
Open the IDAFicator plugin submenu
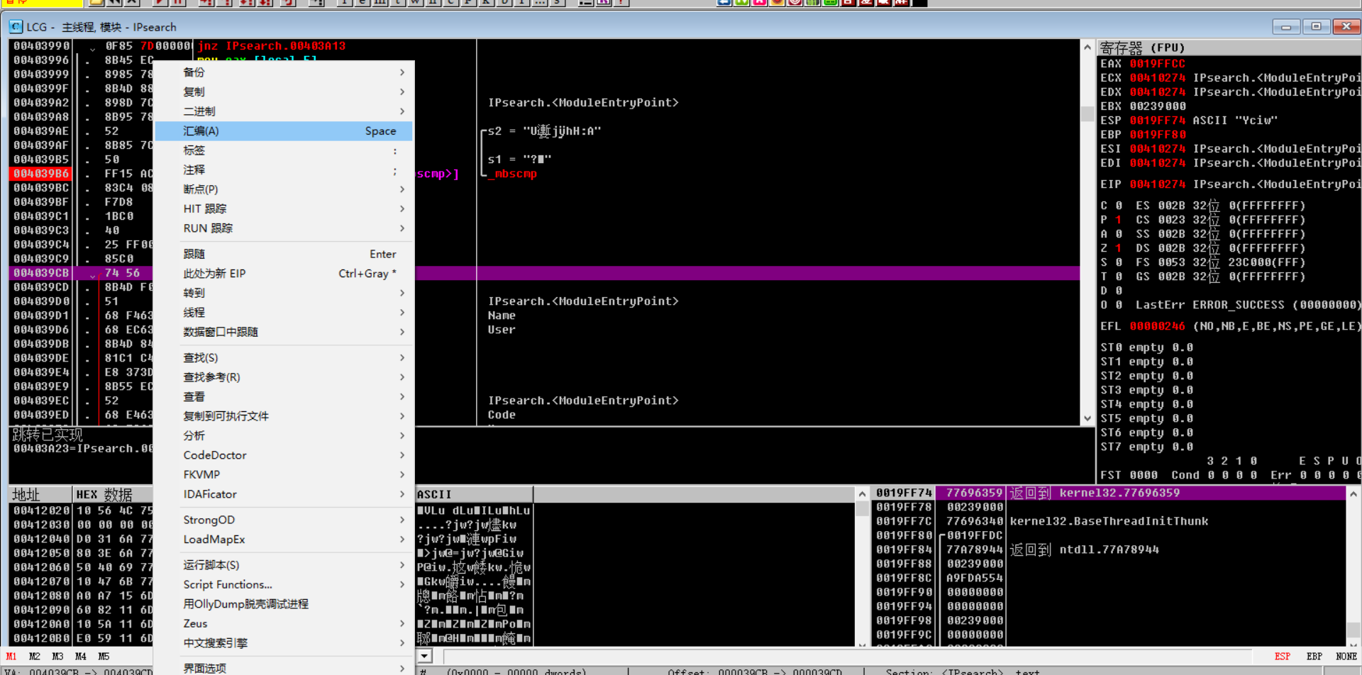click(x=284, y=494)
